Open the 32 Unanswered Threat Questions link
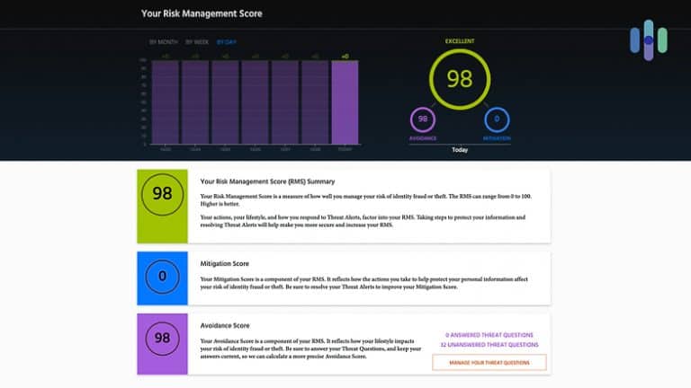The width and height of the screenshot is (691, 388). pyautogui.click(x=489, y=344)
